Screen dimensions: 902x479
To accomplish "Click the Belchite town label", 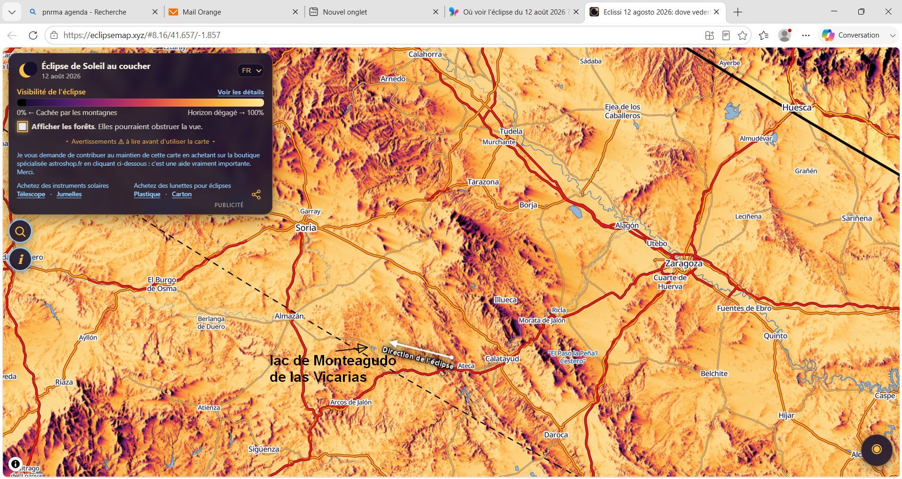I will [x=714, y=374].
